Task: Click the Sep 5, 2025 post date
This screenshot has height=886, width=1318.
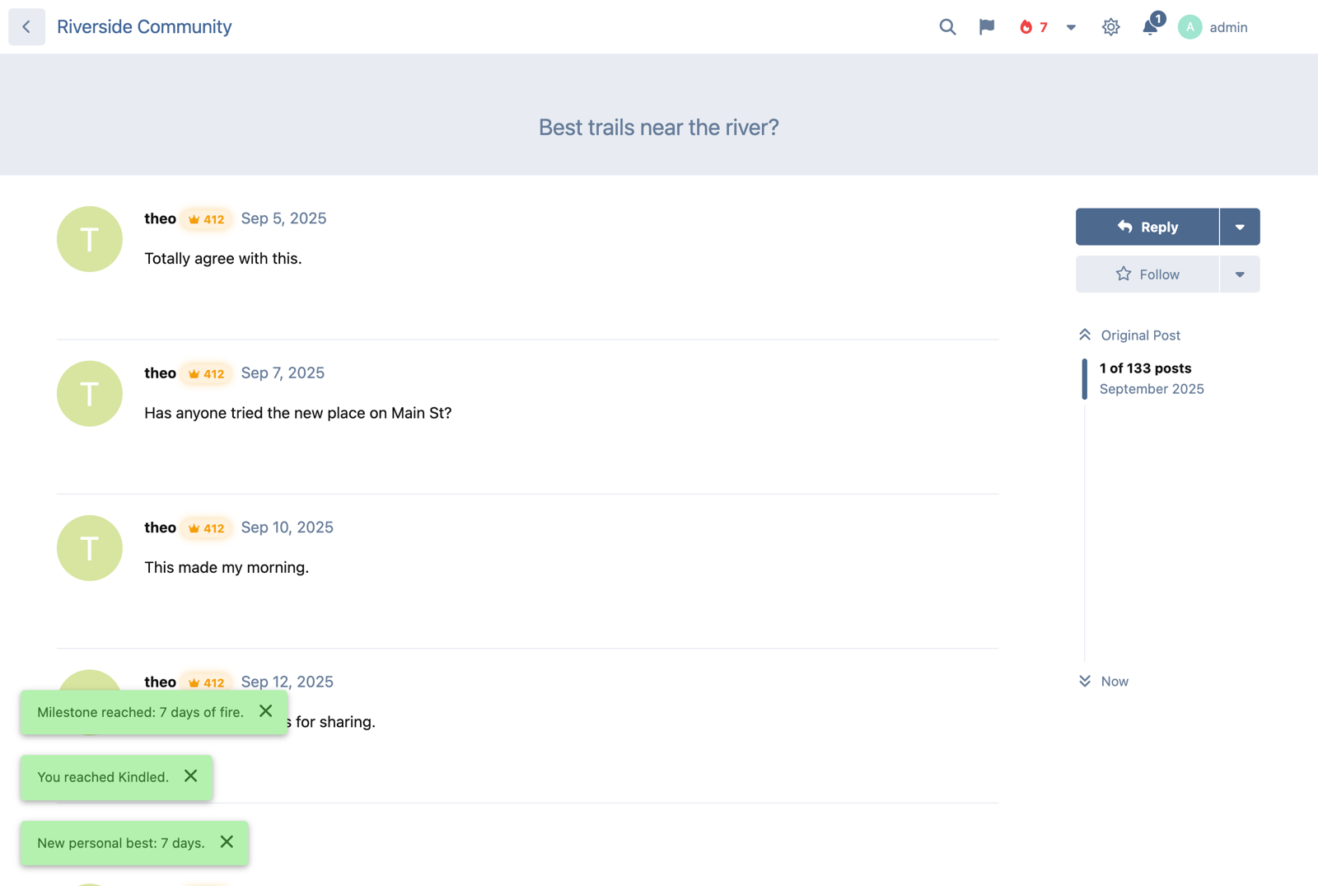Action: pos(283,218)
